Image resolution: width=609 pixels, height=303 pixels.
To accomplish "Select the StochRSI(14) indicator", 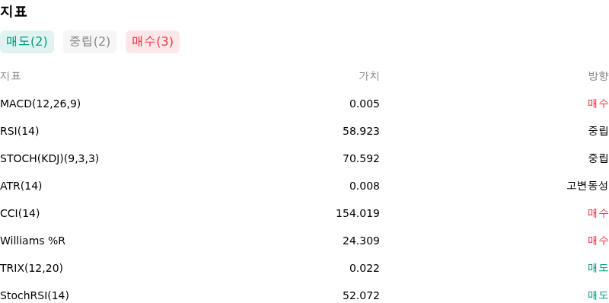I will pyautogui.click(x=34, y=295).
